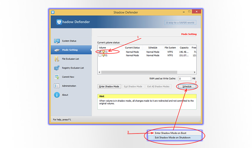Screen dimensions: 252x148
Task: Show the About page
Action: 71,95
